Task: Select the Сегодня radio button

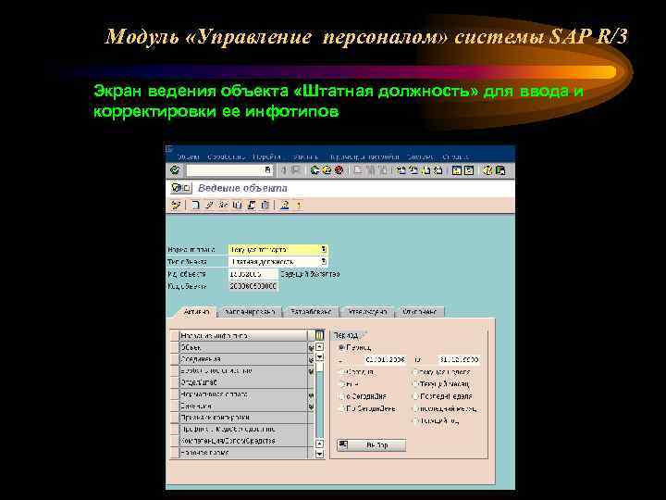Action: [x=341, y=372]
